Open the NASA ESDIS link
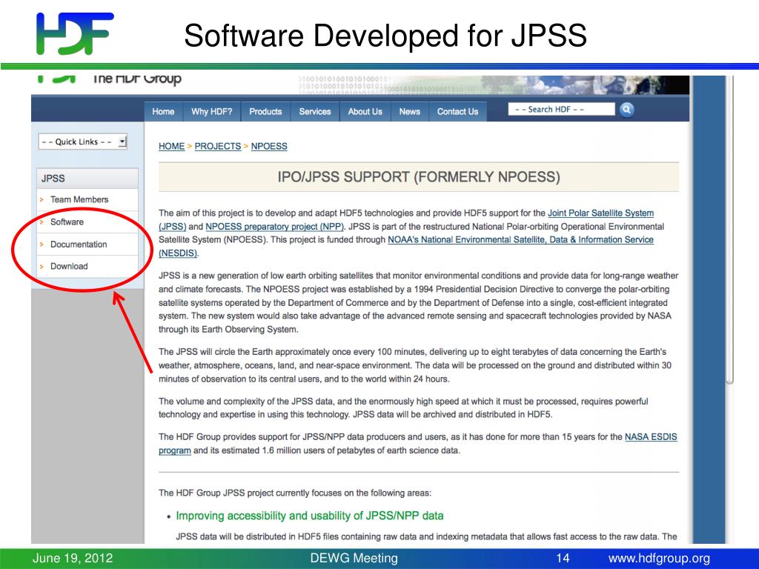The height and width of the screenshot is (569, 759). click(651, 437)
